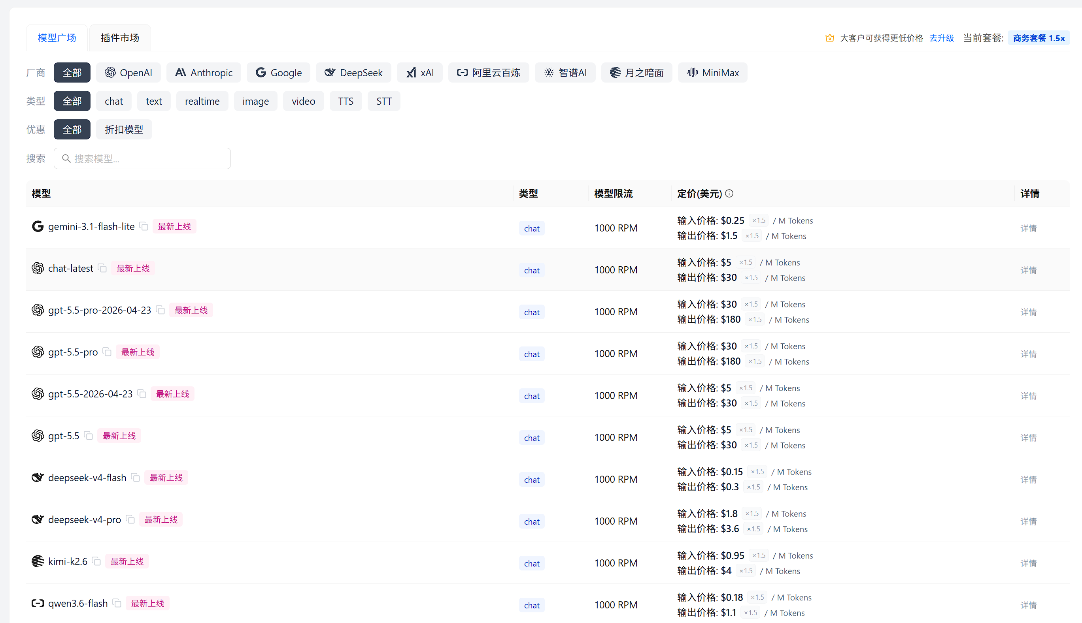Open 详情 for qwen3.6-flash
Viewport: 1082px width, 623px height.
1029,606
